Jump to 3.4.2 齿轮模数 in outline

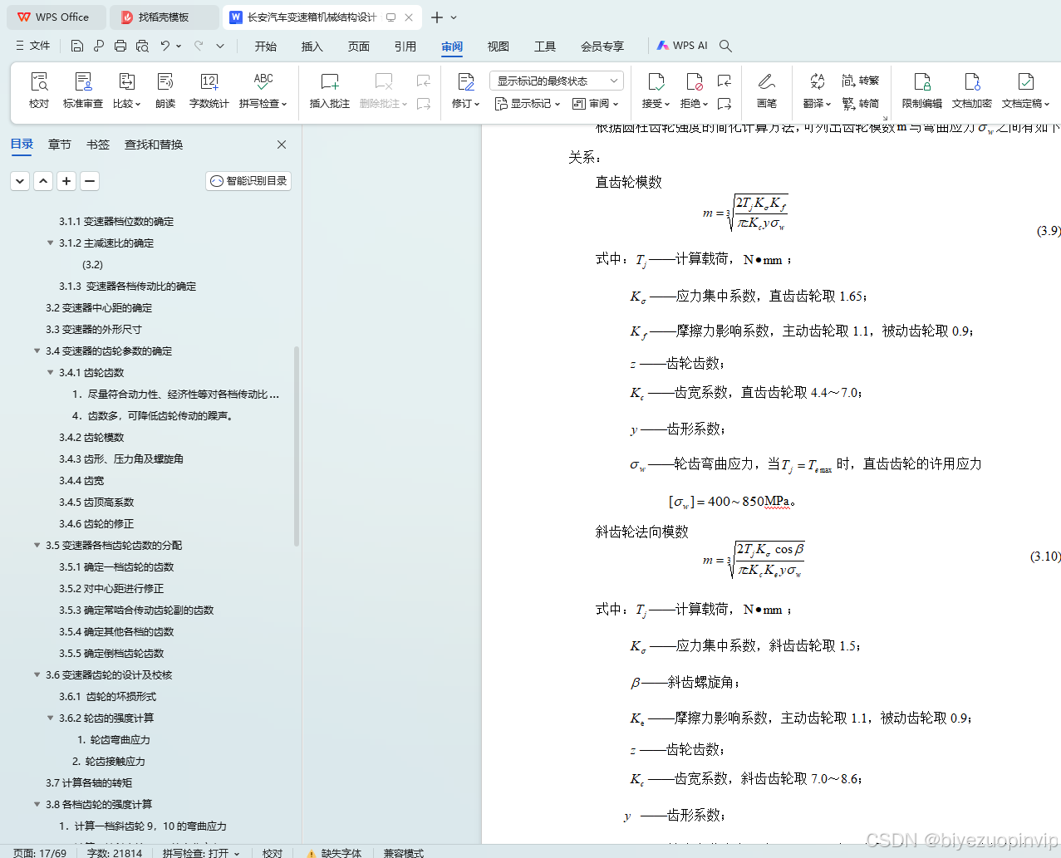pyautogui.click(x=91, y=438)
